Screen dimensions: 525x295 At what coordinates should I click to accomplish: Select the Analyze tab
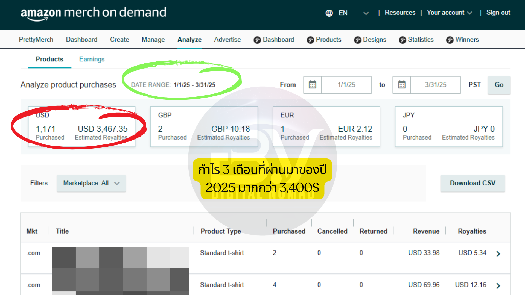point(189,40)
